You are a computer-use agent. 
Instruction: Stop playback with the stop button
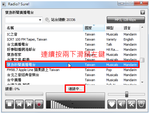[x=10, y=104]
